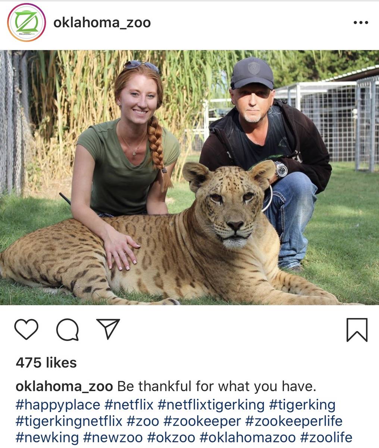The height and width of the screenshot is (448, 379).
Task: Open the #zookeeper hashtag
Action: pos(202,421)
